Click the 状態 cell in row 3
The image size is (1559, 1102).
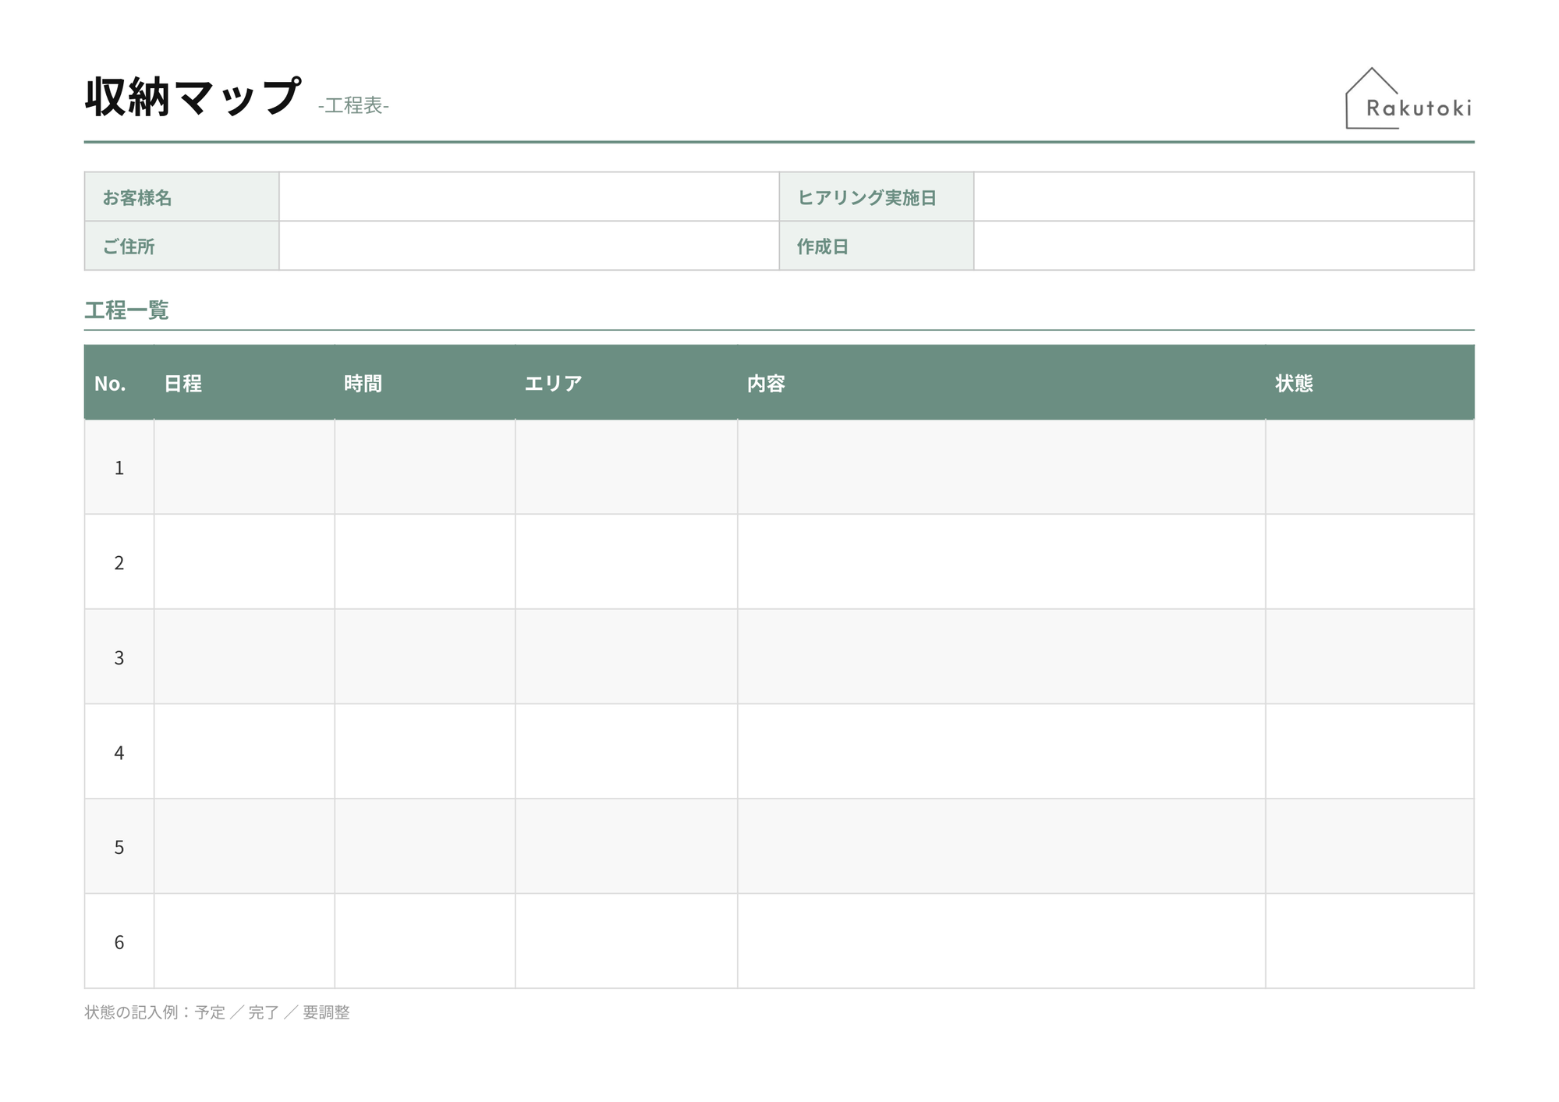click(x=1369, y=657)
